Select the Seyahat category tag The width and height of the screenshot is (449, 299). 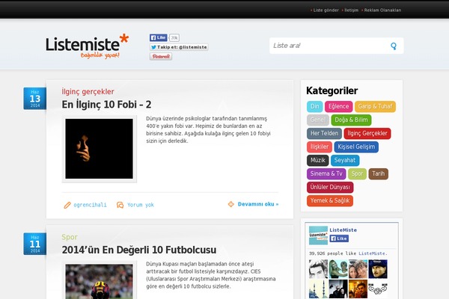tap(345, 160)
